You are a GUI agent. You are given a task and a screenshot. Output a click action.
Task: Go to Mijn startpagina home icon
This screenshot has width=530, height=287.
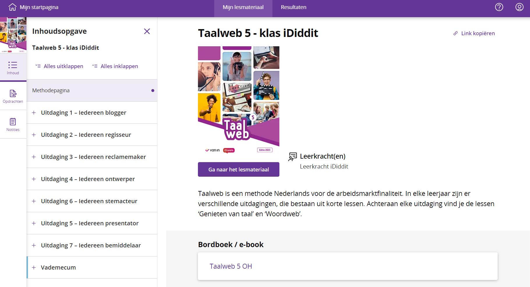(x=13, y=7)
